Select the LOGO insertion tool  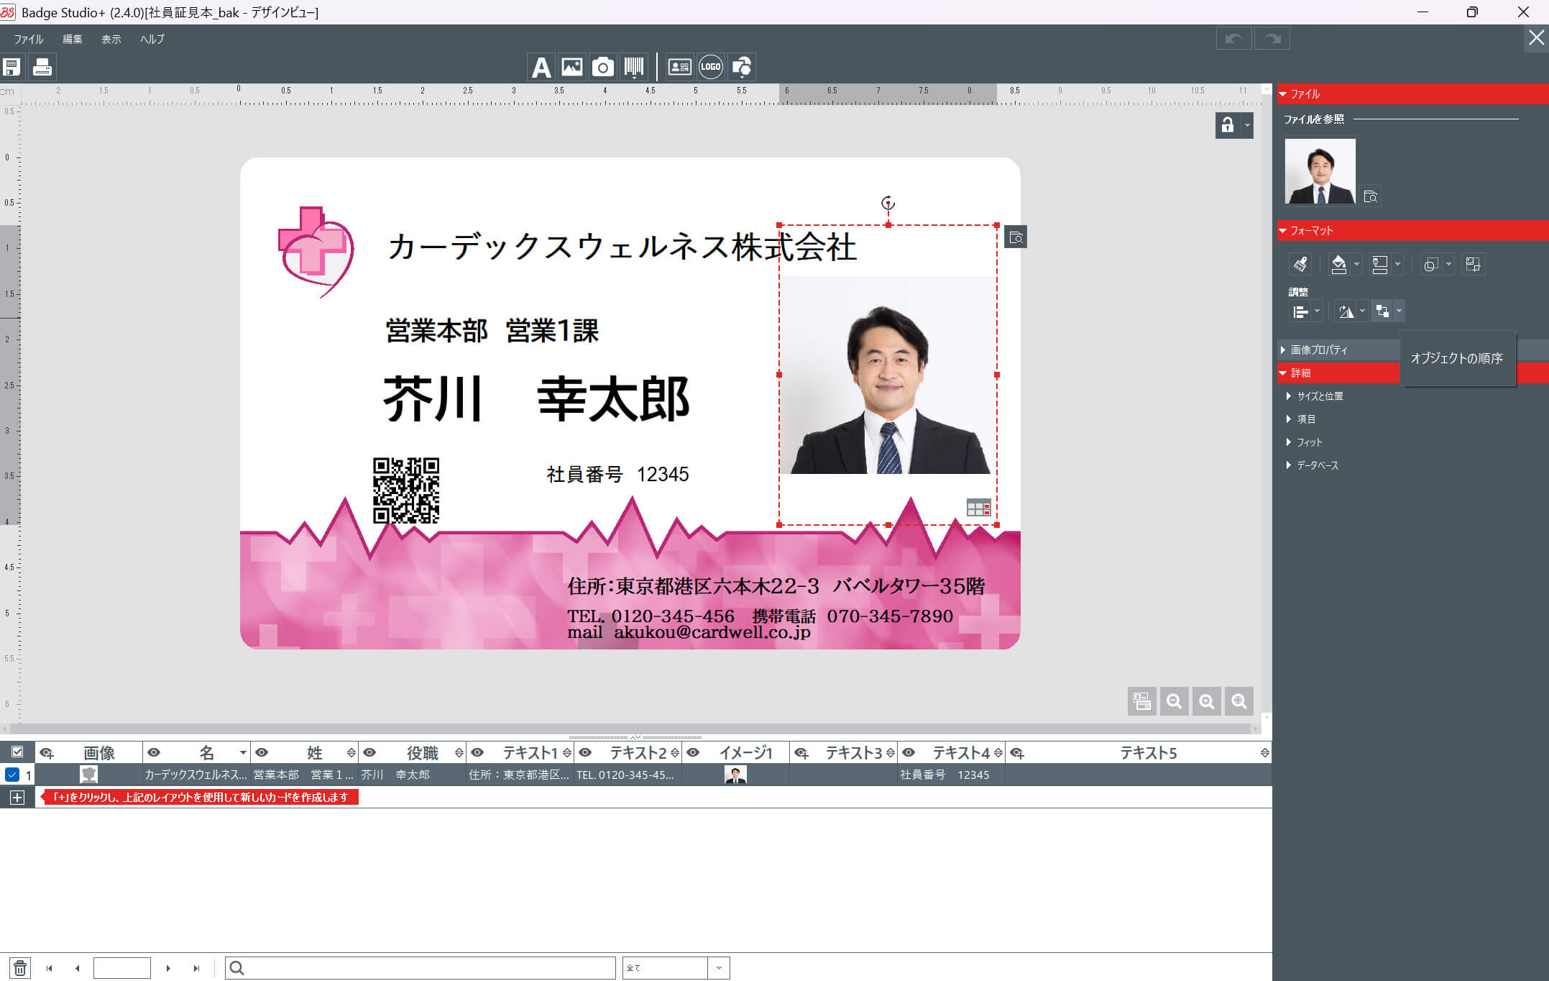pos(710,67)
